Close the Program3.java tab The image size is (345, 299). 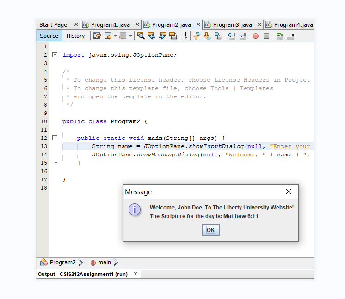pos(259,24)
